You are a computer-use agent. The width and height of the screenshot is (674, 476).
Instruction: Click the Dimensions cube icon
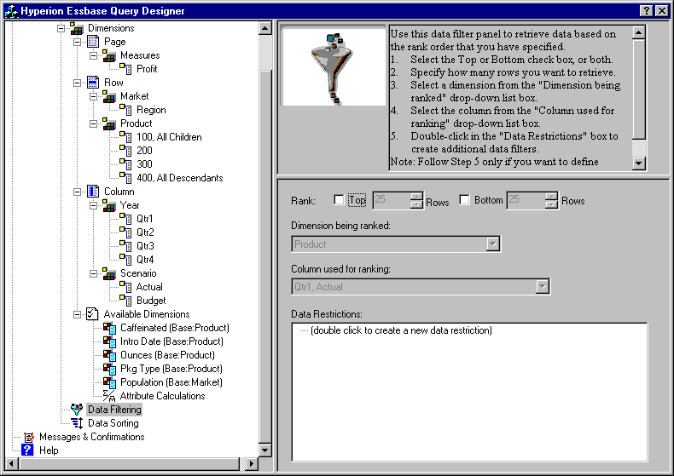pos(77,29)
